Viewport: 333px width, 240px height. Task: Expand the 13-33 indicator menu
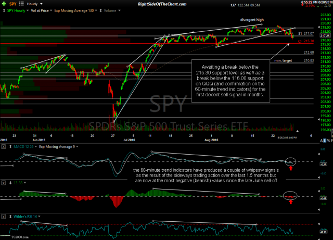click(25, 183)
